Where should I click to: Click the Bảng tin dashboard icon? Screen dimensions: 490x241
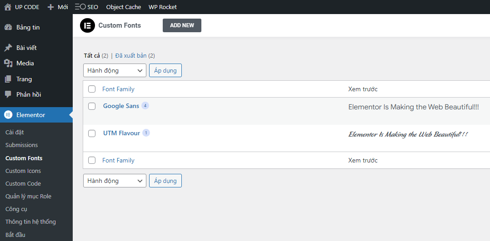pyautogui.click(x=8, y=28)
